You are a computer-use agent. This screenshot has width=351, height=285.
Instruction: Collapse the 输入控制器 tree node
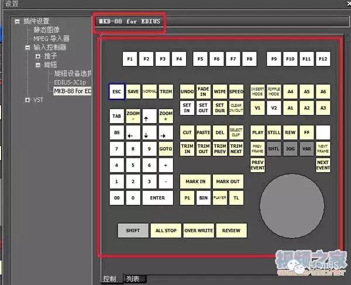27,47
